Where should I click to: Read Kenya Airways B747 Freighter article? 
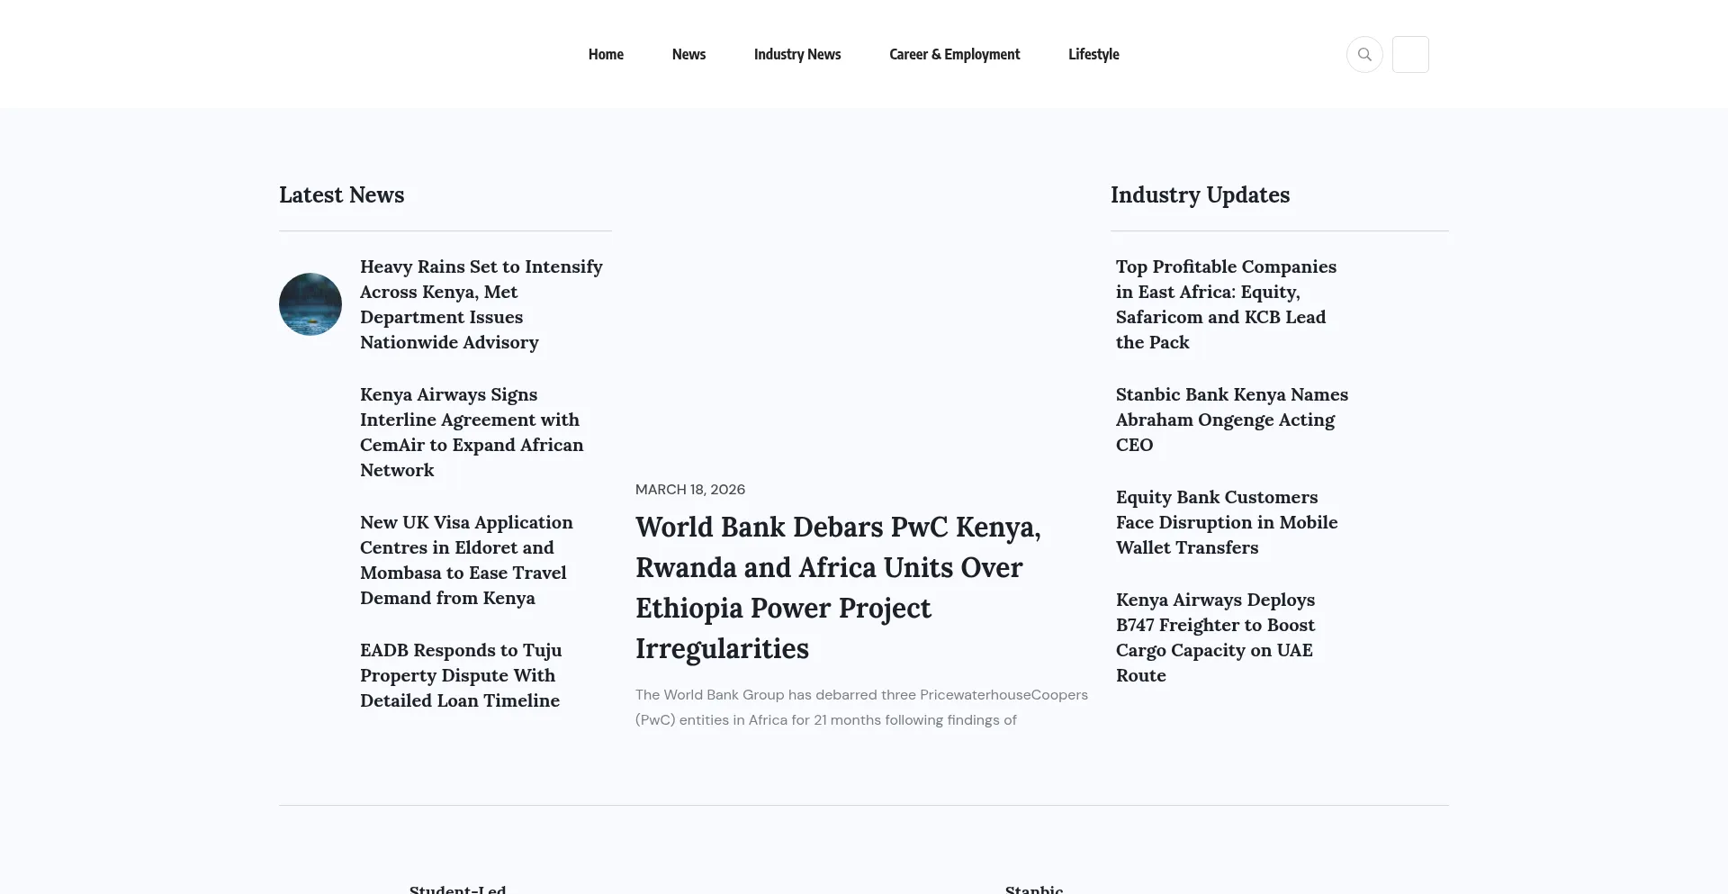1215,637
